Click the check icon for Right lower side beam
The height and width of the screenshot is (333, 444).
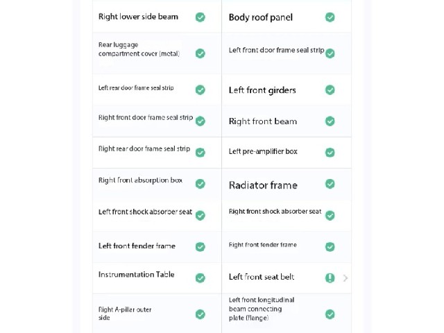(200, 17)
